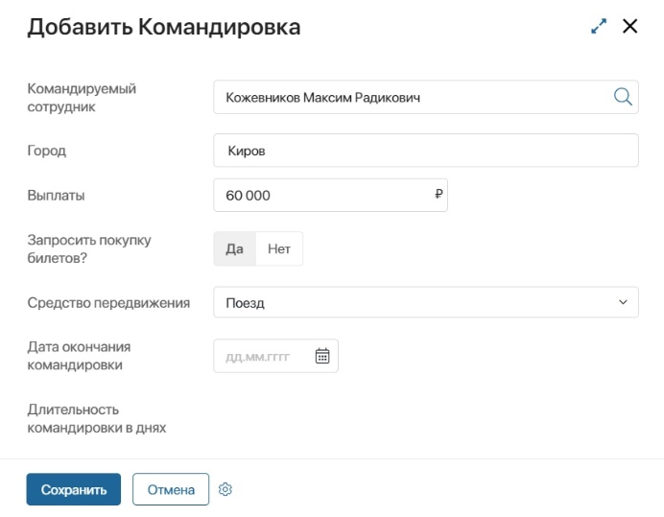Click the Командируемый сотрудник field with Кожевников

coord(413,97)
